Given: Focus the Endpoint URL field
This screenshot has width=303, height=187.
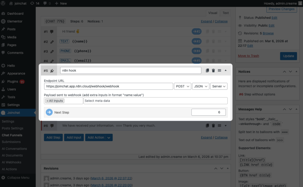Looking at the screenshot, I should [x=108, y=86].
